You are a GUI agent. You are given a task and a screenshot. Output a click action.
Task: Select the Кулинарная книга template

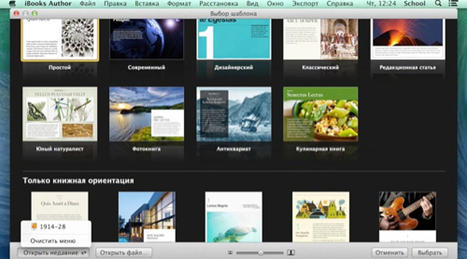[321, 114]
